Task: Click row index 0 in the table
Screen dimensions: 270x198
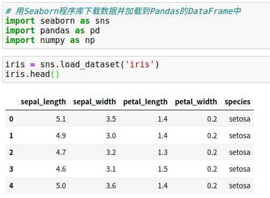Action: tap(11, 119)
